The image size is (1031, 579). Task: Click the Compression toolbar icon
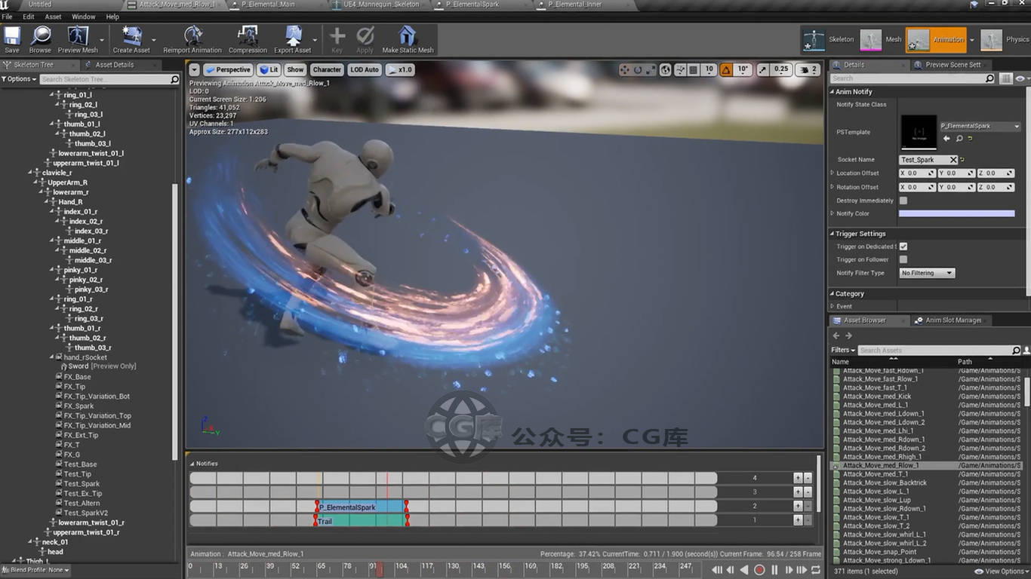(248, 37)
